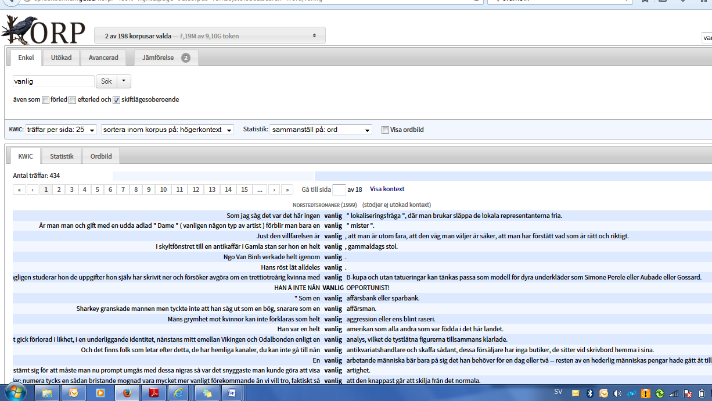Screen dimensions: 712x401
Task: Enable the Visa ordbild checkbox
Action: [385, 130]
